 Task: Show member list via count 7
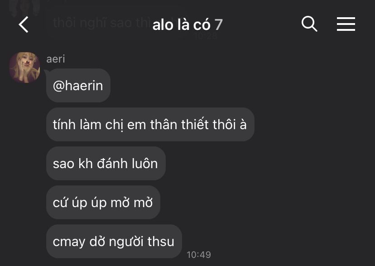[x=218, y=24]
